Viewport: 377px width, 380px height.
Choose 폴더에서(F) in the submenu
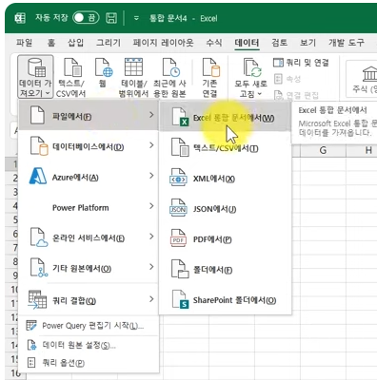[225, 270]
